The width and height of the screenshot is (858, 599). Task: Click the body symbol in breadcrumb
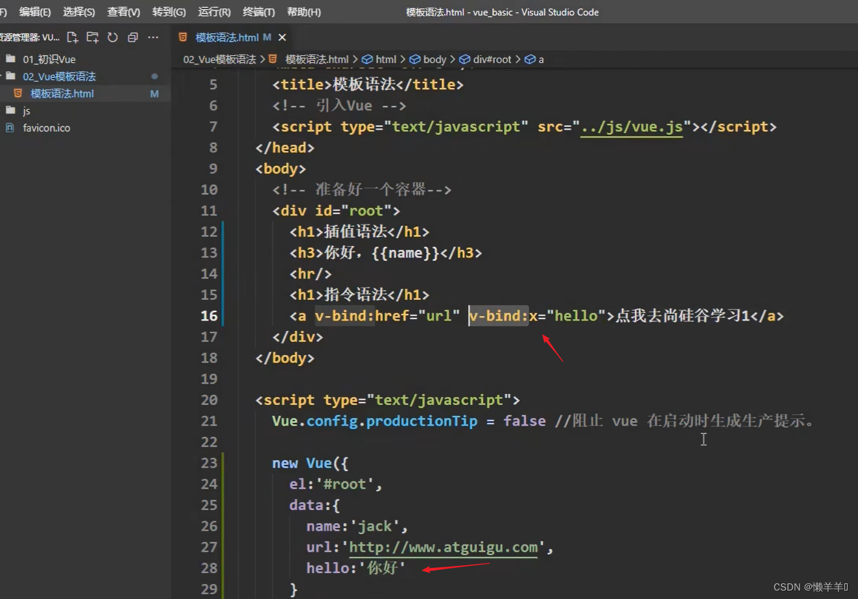point(434,60)
